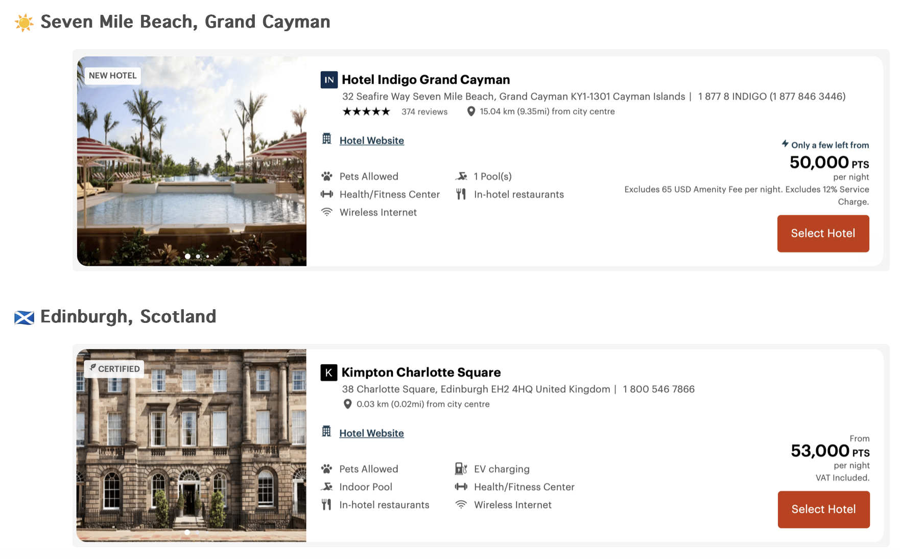Click the location pin next to 0.03 km
Viewport: 900px width, 559px height.
tap(347, 404)
